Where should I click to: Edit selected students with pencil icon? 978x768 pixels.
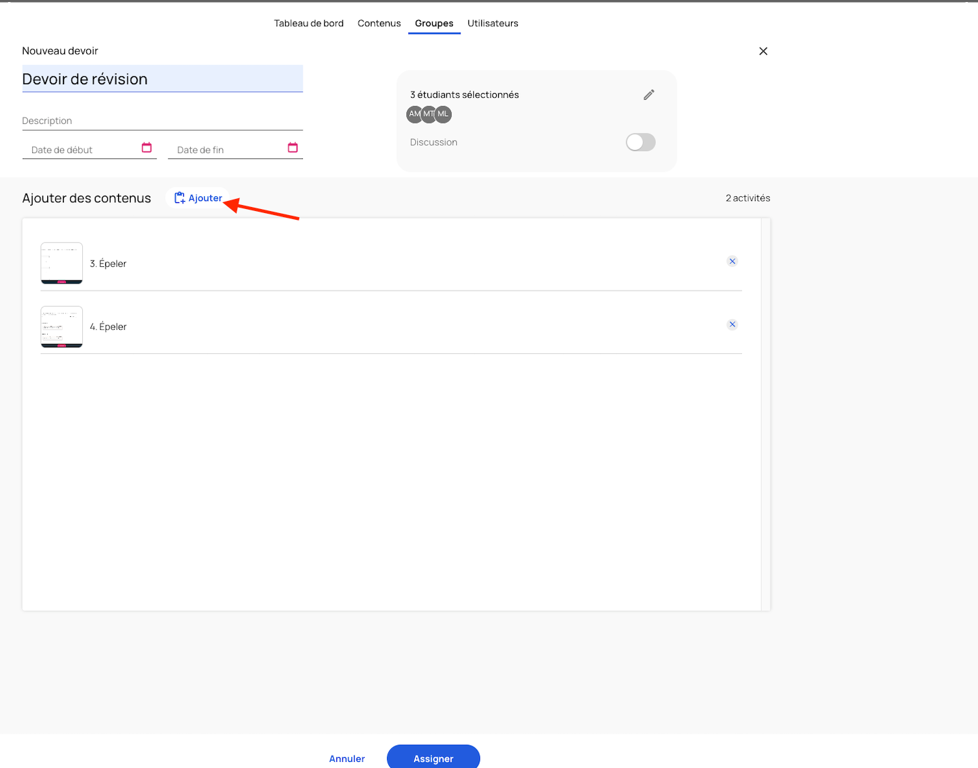pos(648,95)
